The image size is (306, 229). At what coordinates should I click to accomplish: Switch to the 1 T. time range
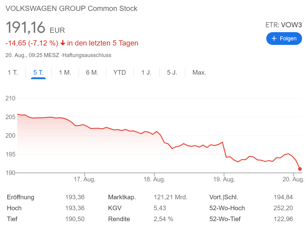click(13, 72)
